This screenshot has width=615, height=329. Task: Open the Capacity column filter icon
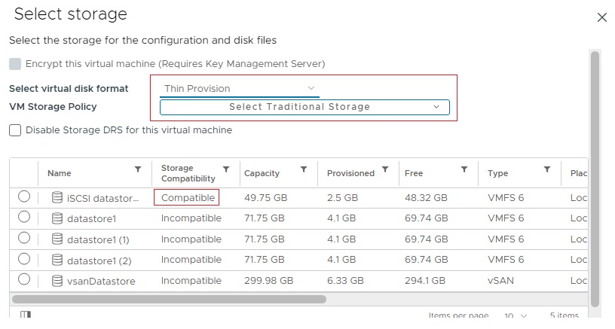[304, 170]
